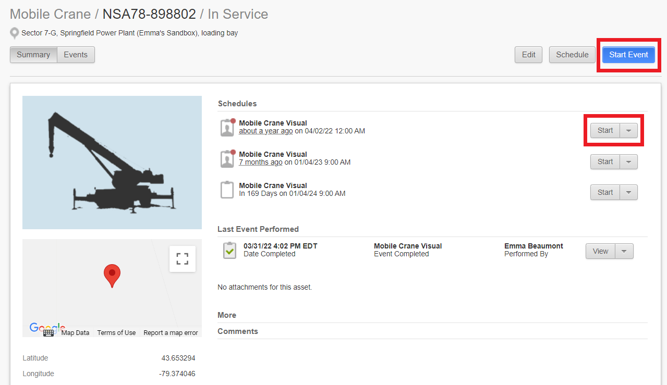Open dropdown arrow next to 04/02/22 Start
This screenshot has width=667, height=385.
[629, 131]
